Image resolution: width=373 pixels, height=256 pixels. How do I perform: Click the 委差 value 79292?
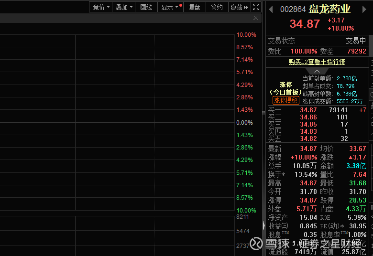[x=356, y=51]
